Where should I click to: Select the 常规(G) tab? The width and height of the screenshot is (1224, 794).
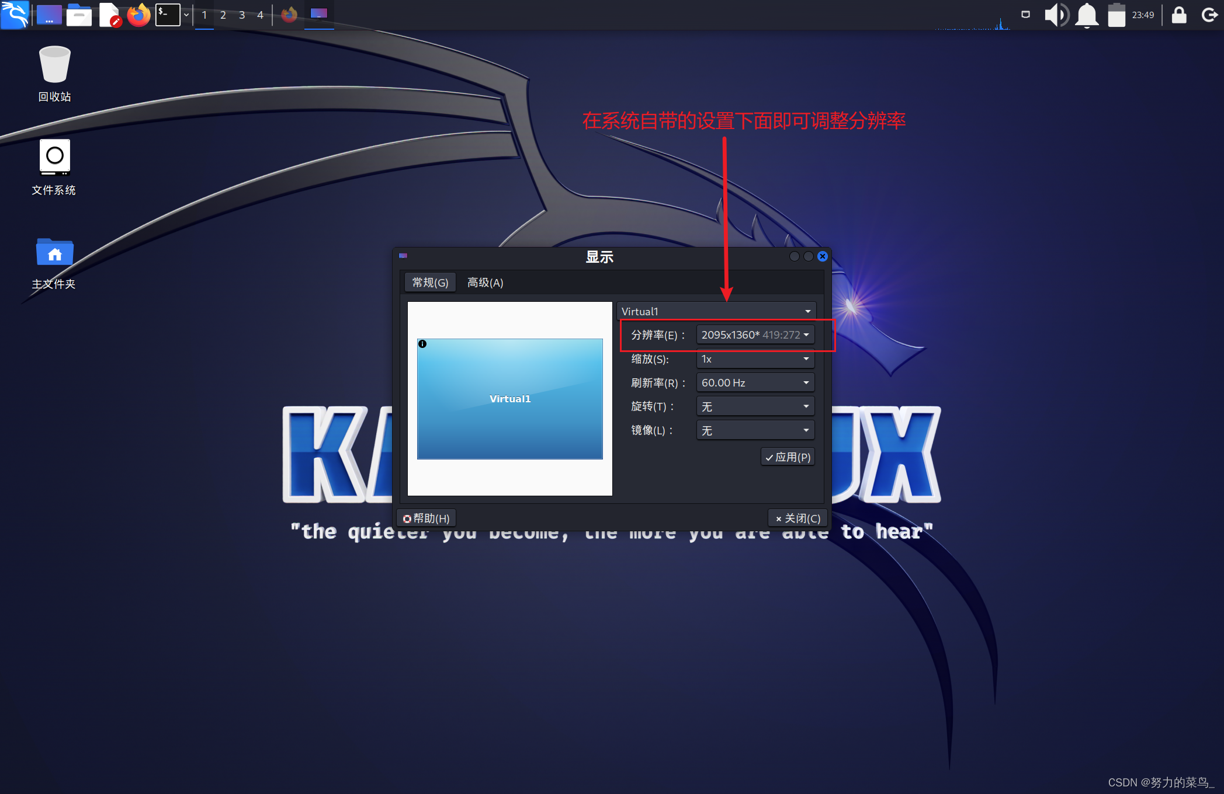click(430, 283)
